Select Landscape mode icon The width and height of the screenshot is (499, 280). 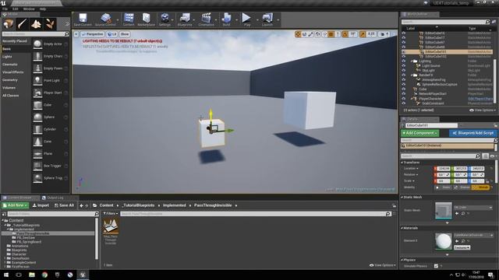tap(36, 24)
